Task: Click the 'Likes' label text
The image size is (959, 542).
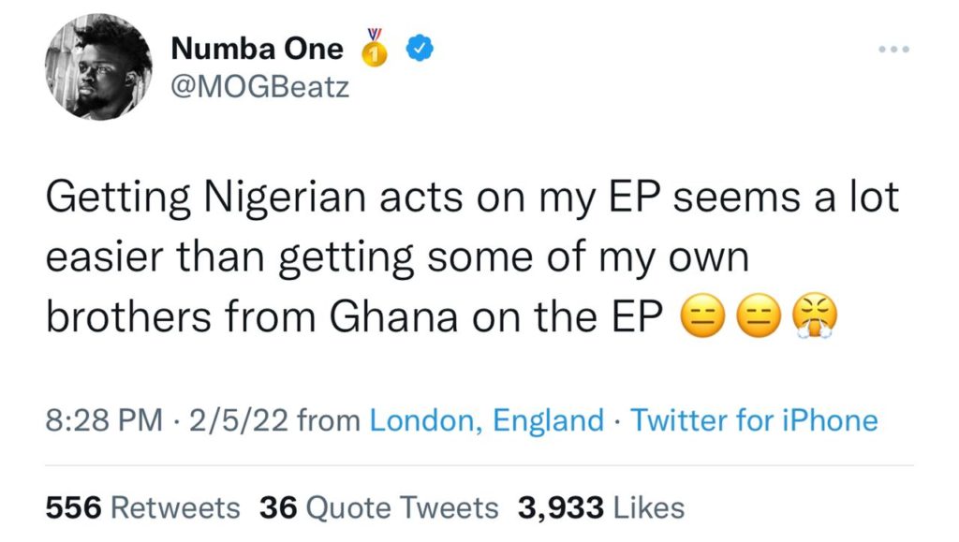Action: (649, 507)
